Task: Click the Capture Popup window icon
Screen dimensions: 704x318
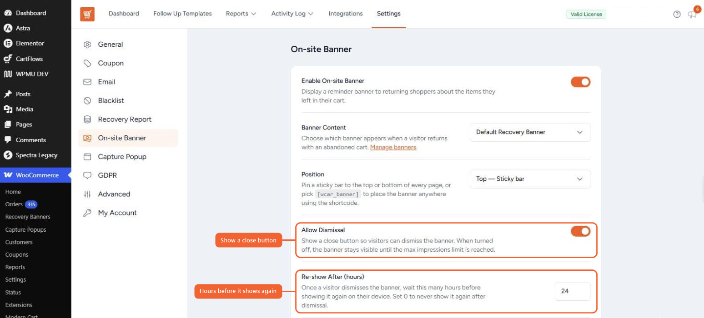Action: tap(87, 157)
